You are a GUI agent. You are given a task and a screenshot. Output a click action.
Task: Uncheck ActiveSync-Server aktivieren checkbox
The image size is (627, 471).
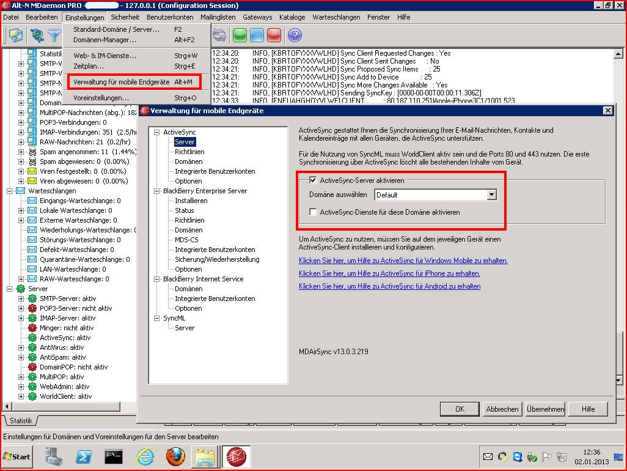(313, 180)
